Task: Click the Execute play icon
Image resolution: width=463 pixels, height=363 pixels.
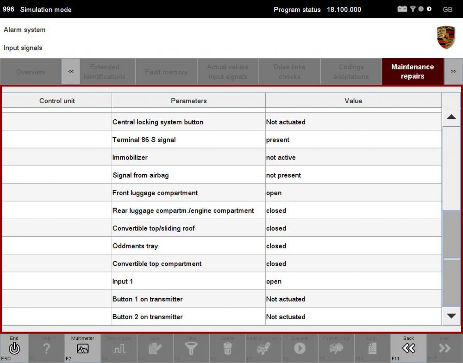Action: (x=300, y=348)
